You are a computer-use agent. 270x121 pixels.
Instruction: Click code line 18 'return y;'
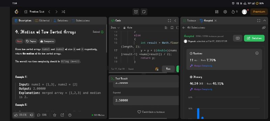148,58
